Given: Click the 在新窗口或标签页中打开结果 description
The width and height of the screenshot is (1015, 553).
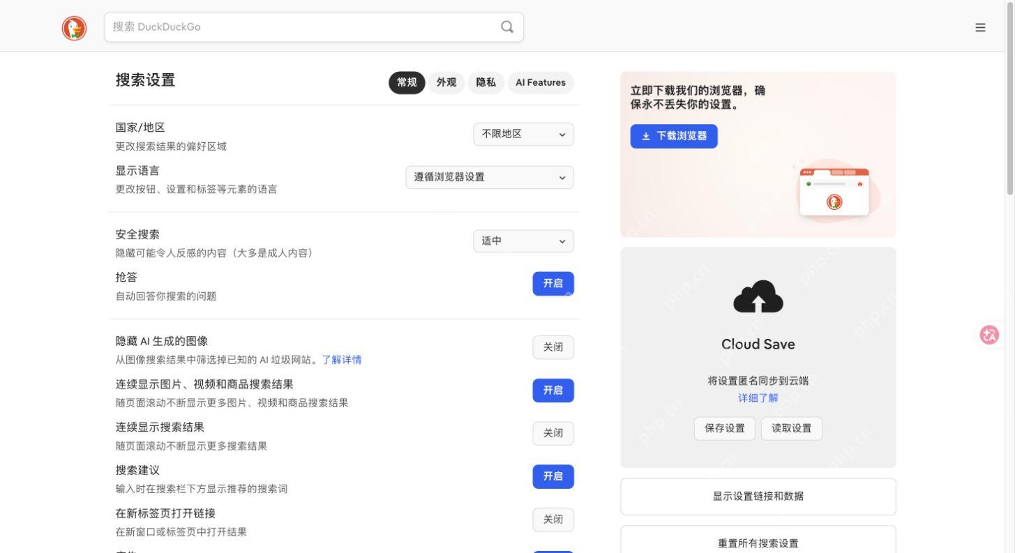Looking at the screenshot, I should (x=181, y=532).
